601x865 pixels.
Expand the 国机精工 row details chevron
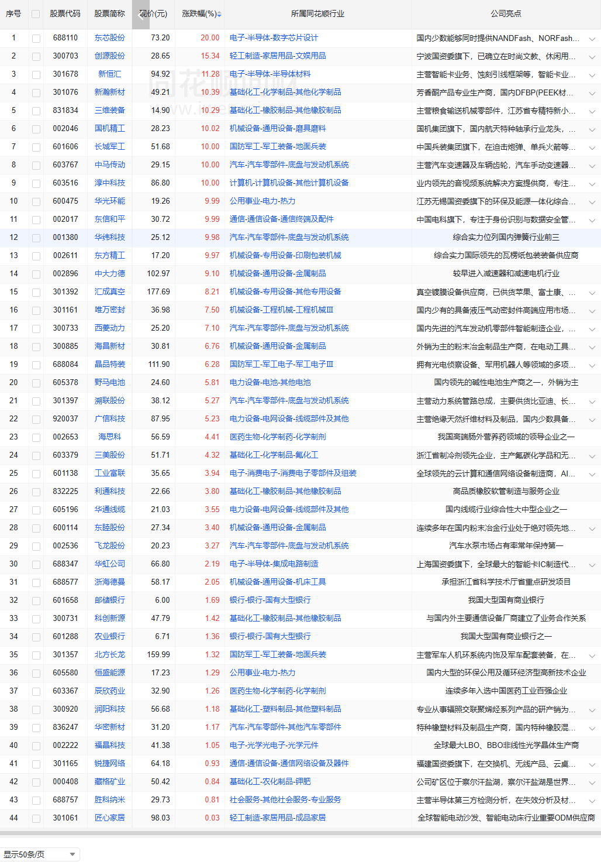pos(592,130)
